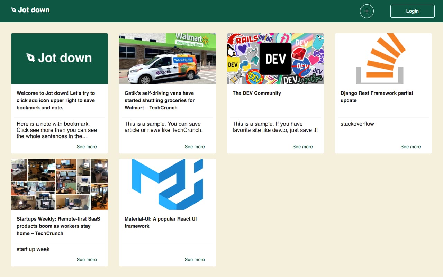Click title 'Welcome to Jot down! Let's try to click add icon'
This screenshot has height=277, width=443.
pyautogui.click(x=56, y=100)
